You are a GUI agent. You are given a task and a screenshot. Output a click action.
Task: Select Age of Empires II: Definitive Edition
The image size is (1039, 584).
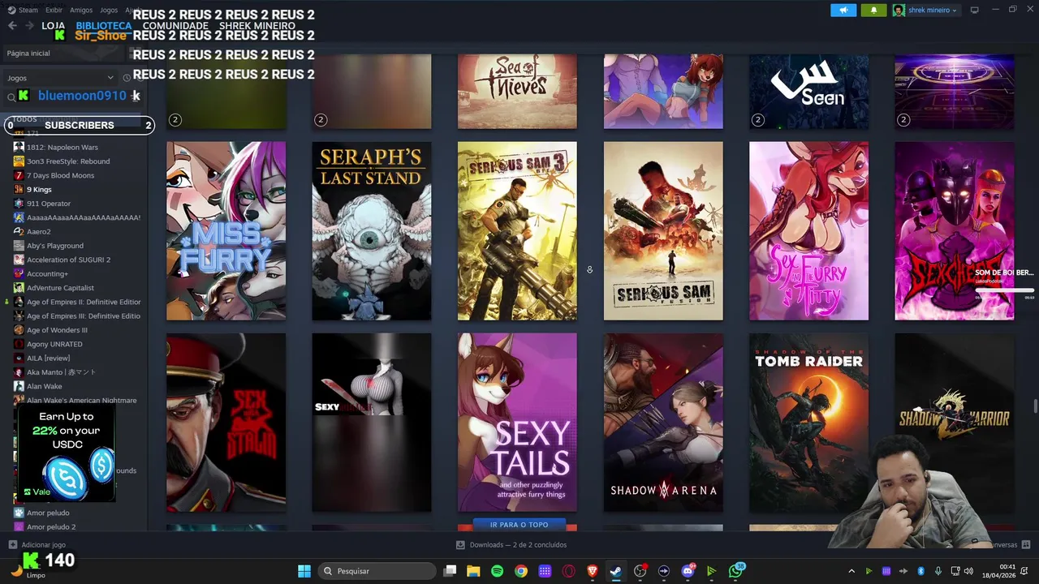coord(84,302)
